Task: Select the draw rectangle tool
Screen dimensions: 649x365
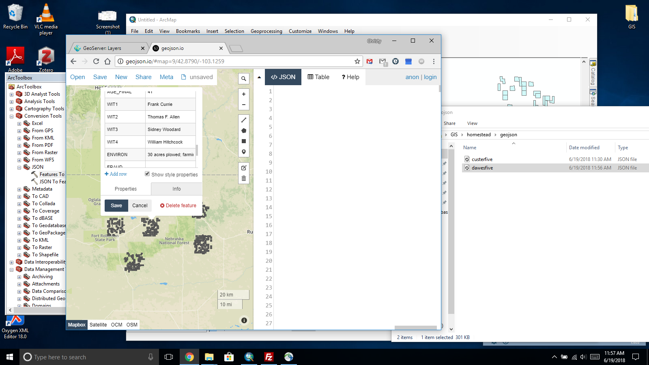Action: pos(244,141)
